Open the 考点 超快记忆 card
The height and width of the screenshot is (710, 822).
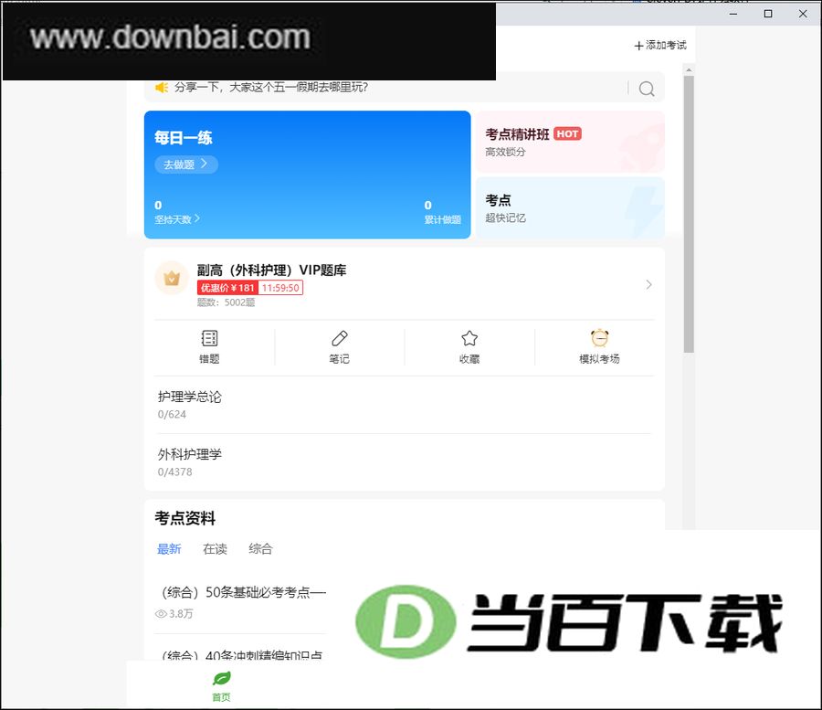[570, 208]
